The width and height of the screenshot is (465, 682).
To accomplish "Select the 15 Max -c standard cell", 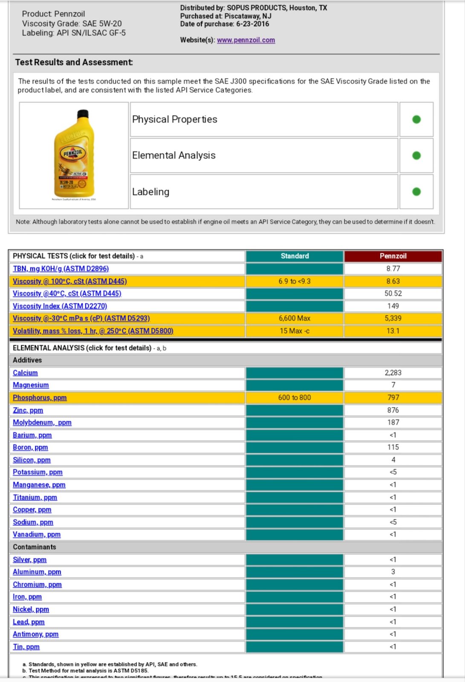I will click(x=295, y=331).
